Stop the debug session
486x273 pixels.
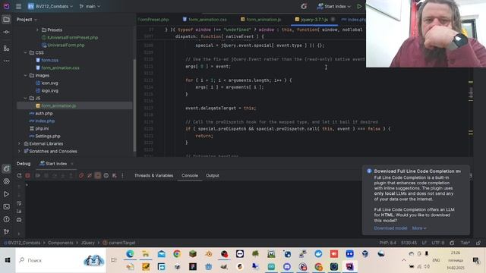coord(27,175)
